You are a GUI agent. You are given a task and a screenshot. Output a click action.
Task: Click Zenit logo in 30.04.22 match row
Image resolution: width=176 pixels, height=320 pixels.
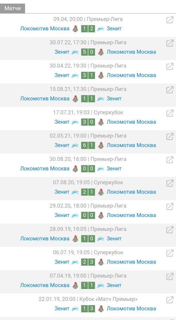(75, 75)
